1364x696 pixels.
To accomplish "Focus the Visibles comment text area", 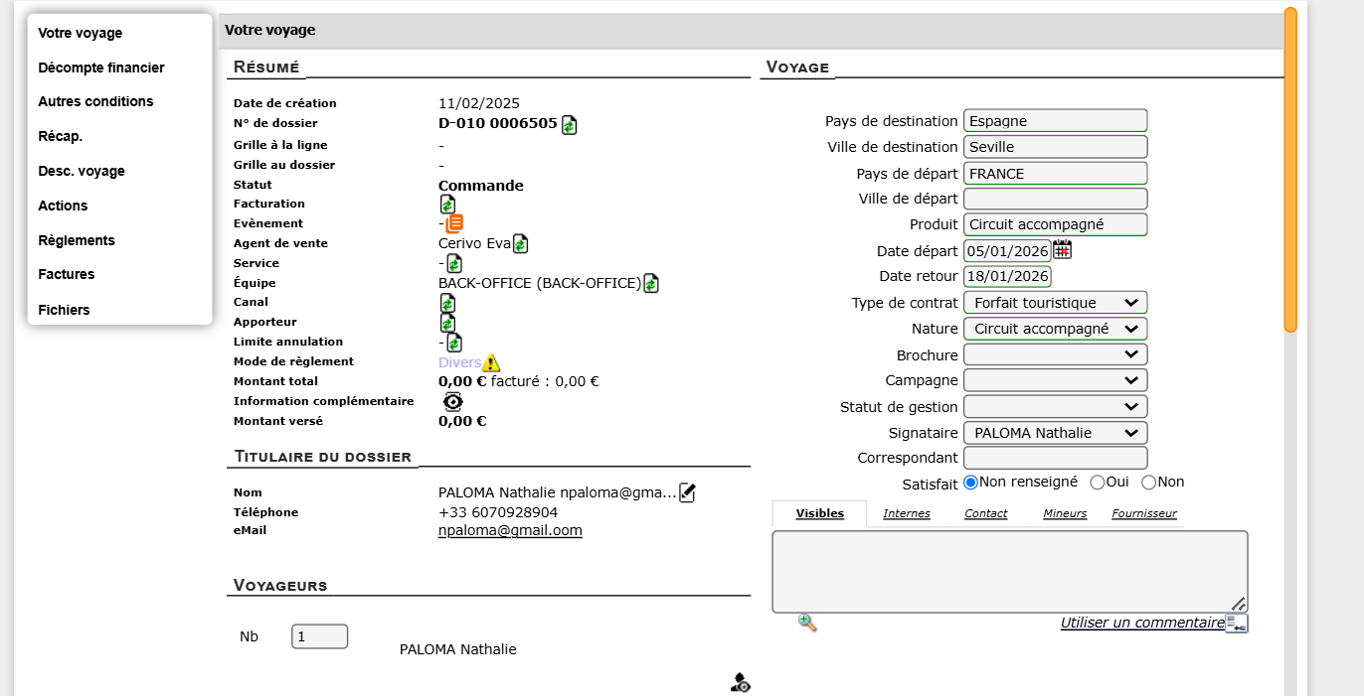I will tap(1010, 572).
